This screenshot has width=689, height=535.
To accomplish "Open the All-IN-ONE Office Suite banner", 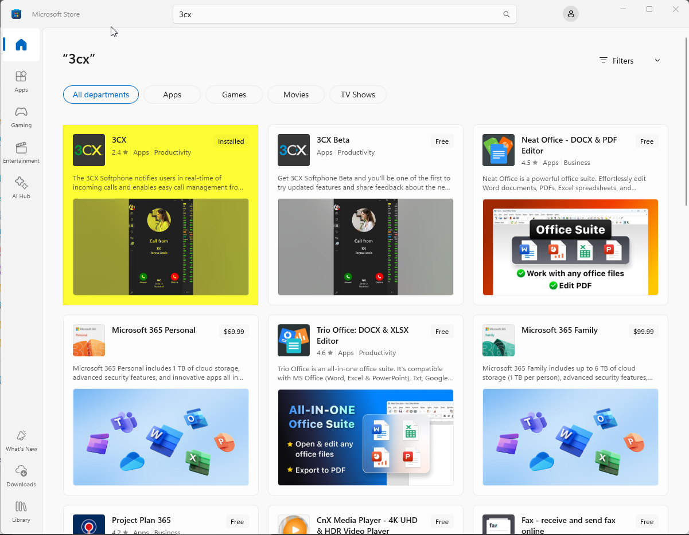I will click(365, 437).
